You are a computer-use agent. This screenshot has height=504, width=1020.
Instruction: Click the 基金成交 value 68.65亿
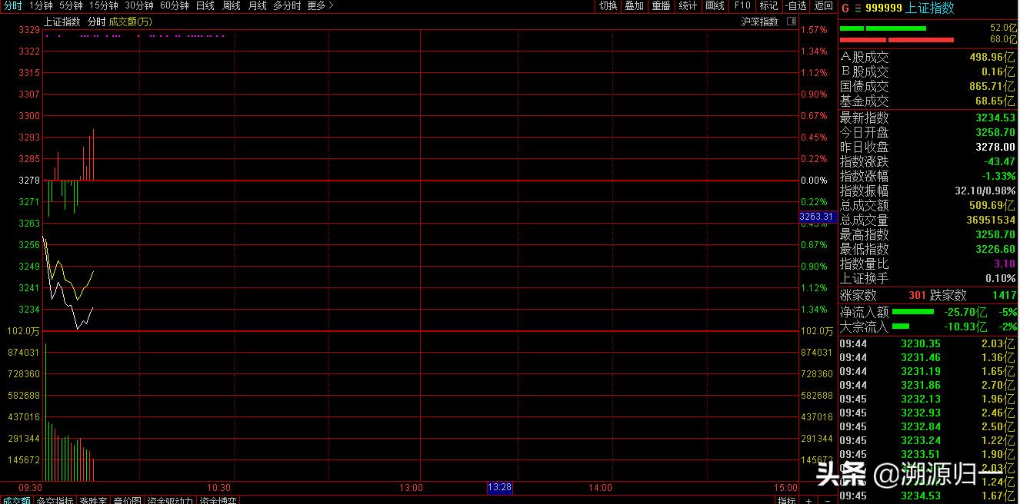tap(996, 101)
